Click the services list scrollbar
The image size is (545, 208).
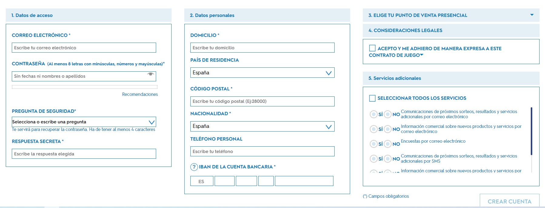pyautogui.click(x=531, y=131)
